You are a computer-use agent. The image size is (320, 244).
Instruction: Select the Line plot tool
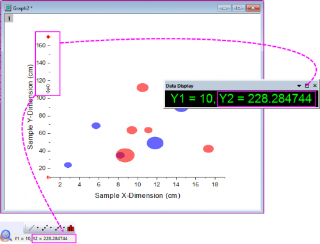tap(31, 228)
